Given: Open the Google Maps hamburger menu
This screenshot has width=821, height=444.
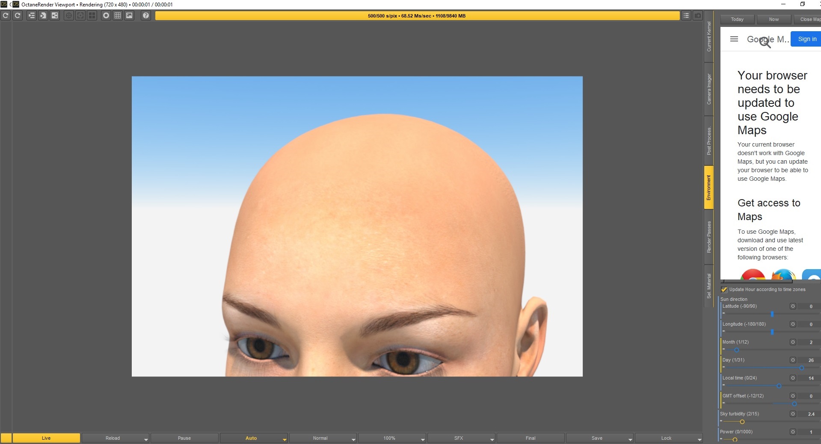Looking at the screenshot, I should pos(734,39).
